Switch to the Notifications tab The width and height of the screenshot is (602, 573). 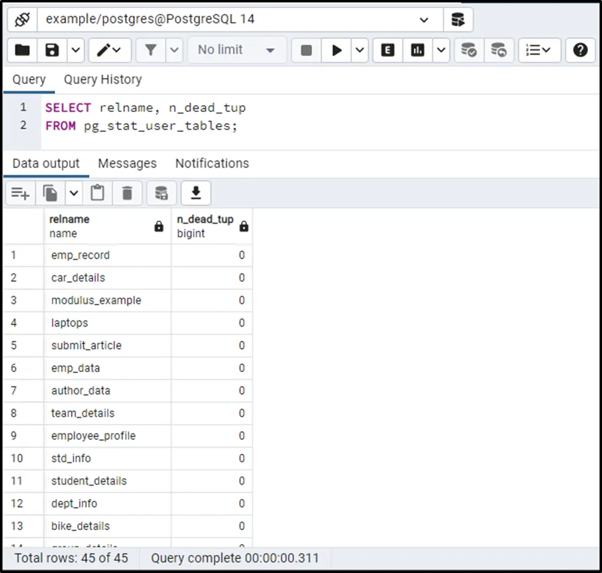pyautogui.click(x=212, y=163)
